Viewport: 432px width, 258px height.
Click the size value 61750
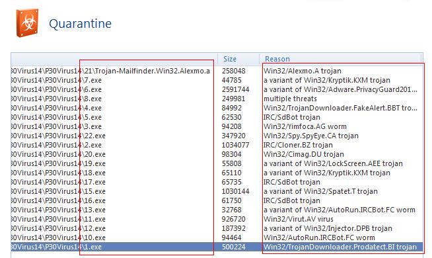click(x=231, y=200)
